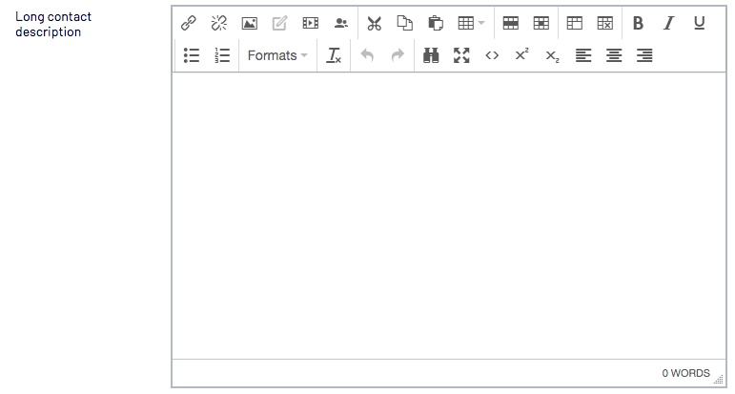The width and height of the screenshot is (735, 394).
Task: Click the Clear formatting icon
Action: point(334,55)
